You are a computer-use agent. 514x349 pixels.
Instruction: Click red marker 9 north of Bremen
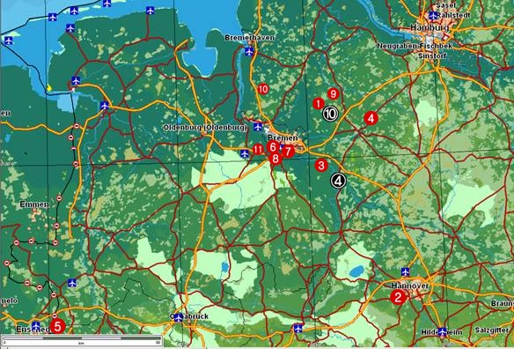[x=333, y=94]
